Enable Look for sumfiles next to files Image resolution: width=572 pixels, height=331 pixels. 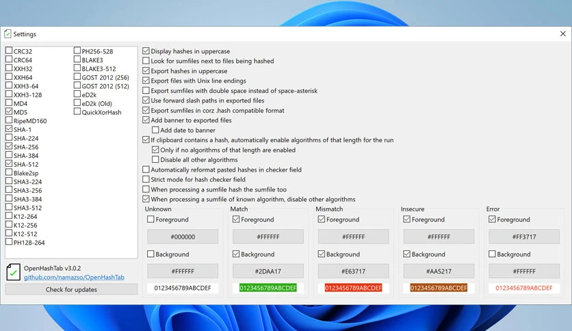pyautogui.click(x=146, y=61)
